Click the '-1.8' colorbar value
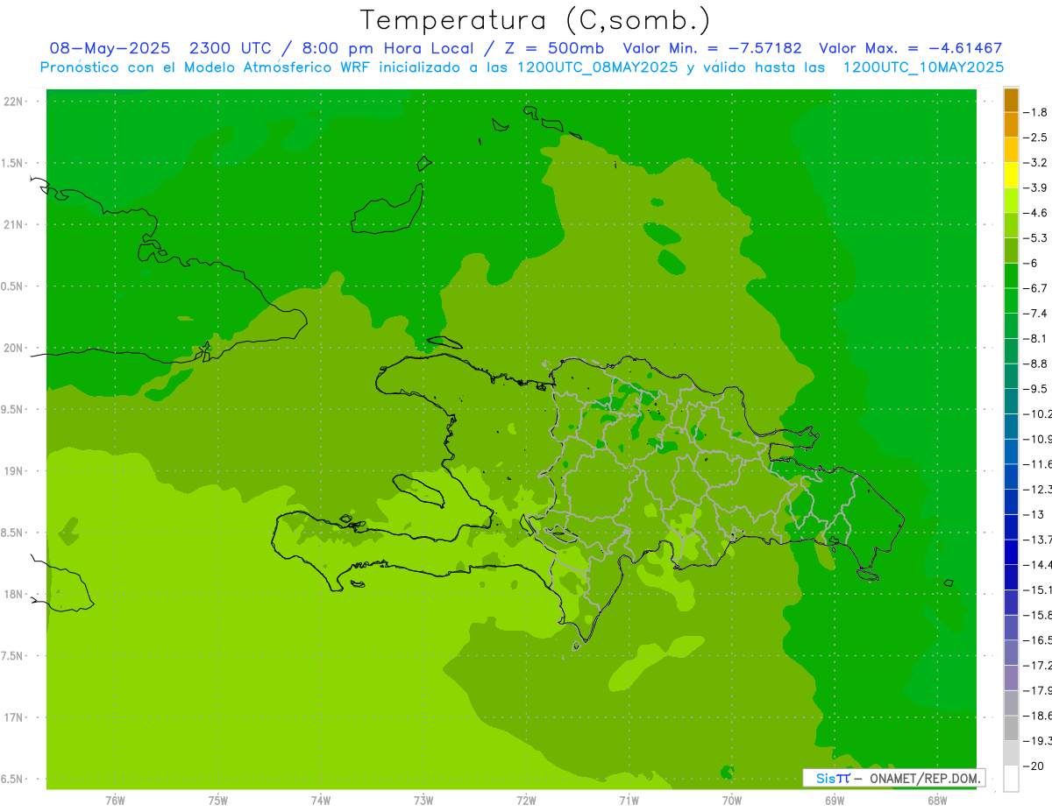The image size is (1052, 812). (x=1037, y=112)
